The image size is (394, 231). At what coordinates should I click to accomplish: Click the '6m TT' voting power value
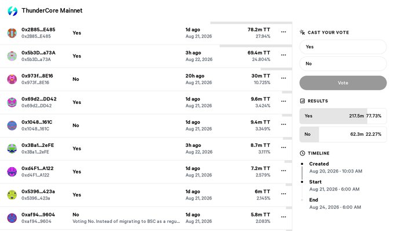[262, 192]
